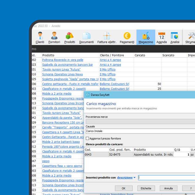Open the 'Scaletta pieghevole Giada' product link

(x=70, y=79)
